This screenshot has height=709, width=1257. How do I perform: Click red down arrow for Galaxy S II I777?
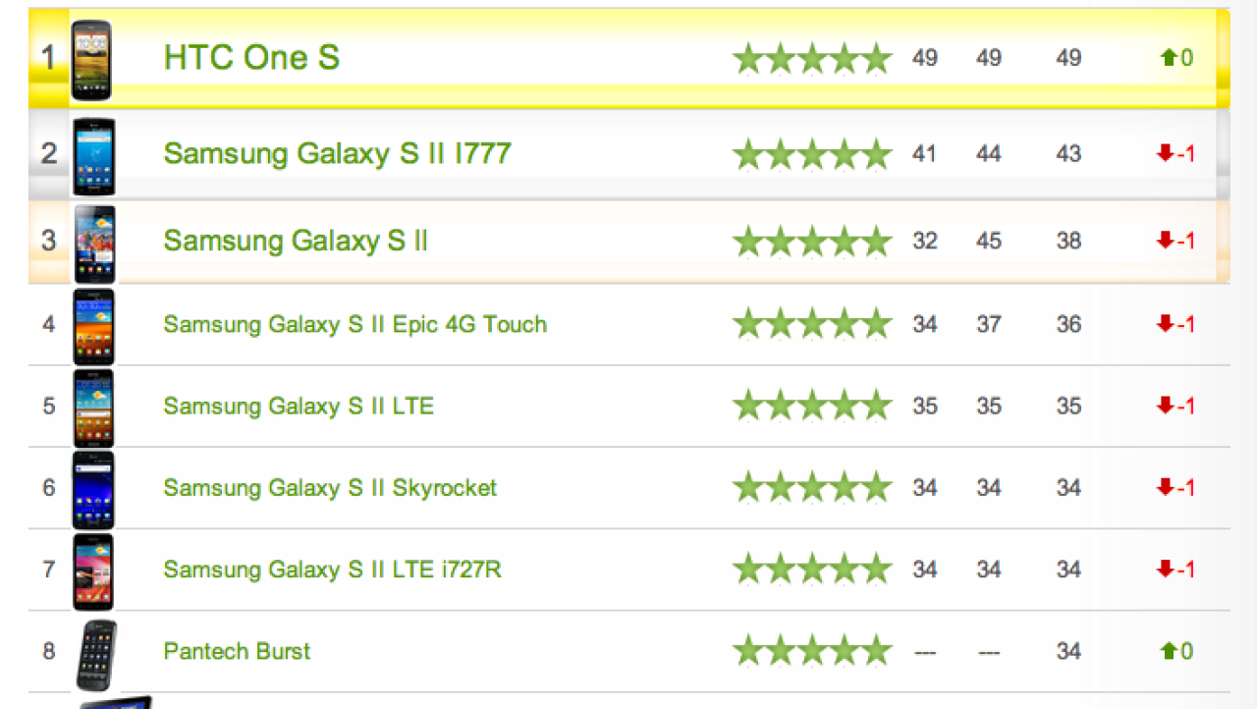[1166, 153]
